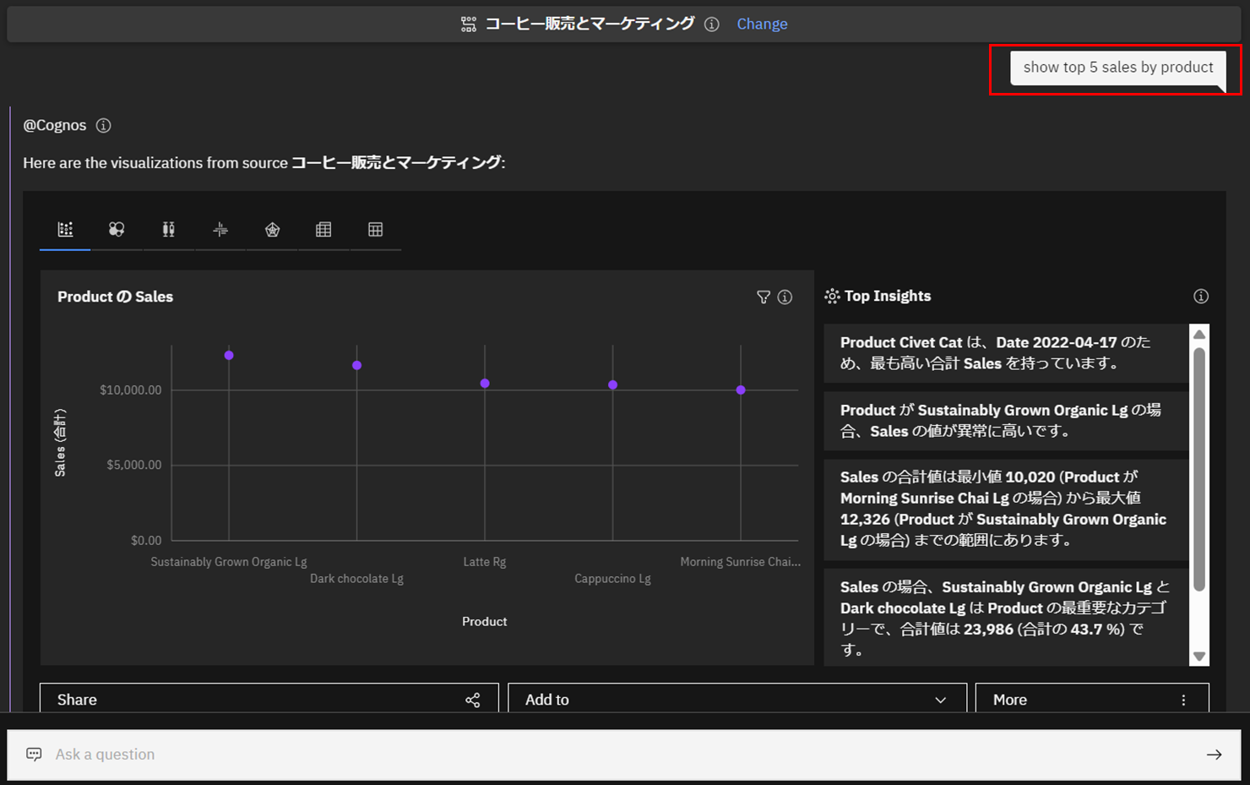Click the コーヒー販売とマーケティング header title
The height and width of the screenshot is (785, 1250).
pos(590,24)
